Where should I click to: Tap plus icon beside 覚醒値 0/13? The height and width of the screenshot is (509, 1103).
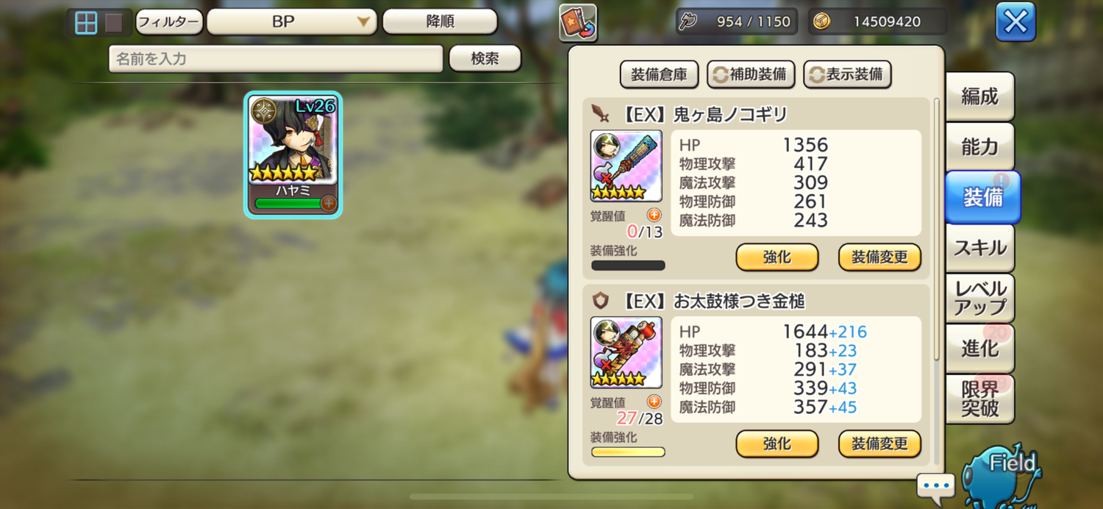[x=654, y=215]
